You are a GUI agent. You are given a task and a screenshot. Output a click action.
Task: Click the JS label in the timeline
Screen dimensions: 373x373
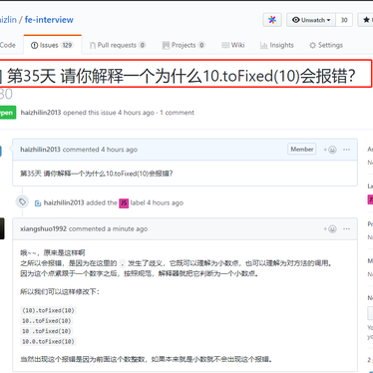point(124,202)
